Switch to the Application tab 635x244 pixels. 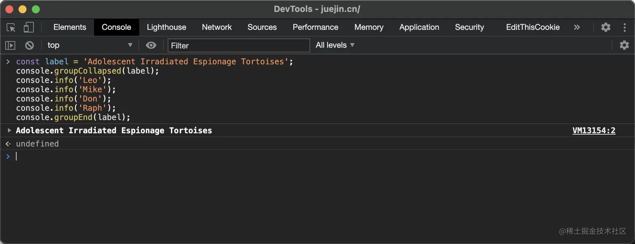click(x=419, y=27)
